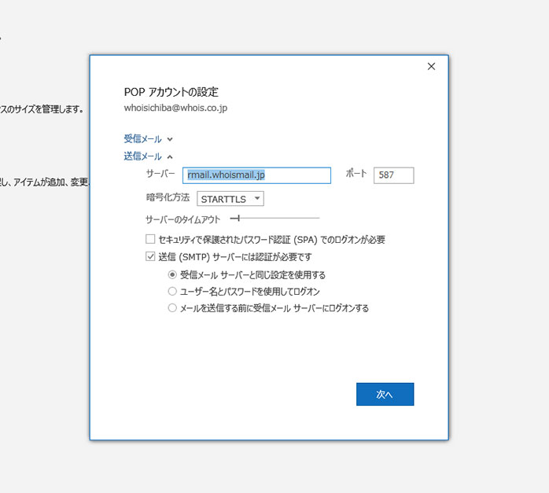Uncheck 送信 (SMTP) サーバーには認証が必要です
The image size is (549, 493).
click(150, 256)
